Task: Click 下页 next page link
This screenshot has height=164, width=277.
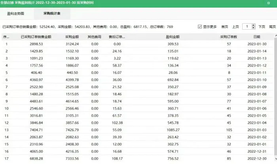Action: [x=262, y=27]
